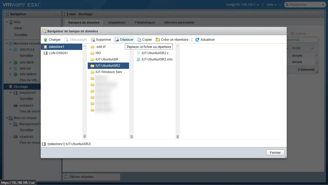Open the IUT-UbuntuASR folder
The image size is (328, 185).
[x=107, y=59]
